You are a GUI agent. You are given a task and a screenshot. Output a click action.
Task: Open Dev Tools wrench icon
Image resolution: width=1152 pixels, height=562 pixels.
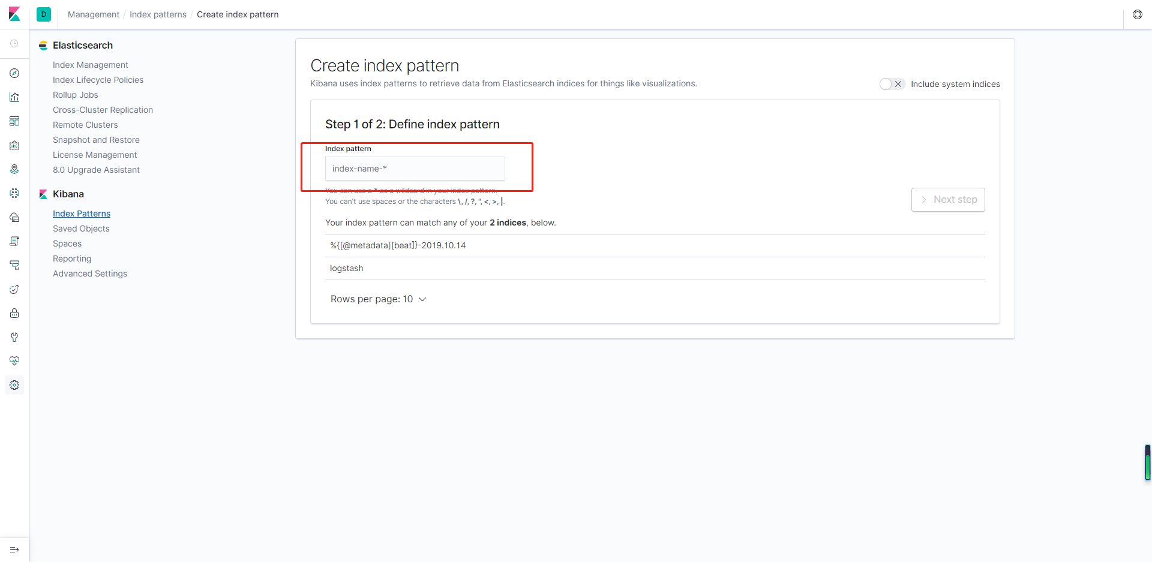coord(14,337)
